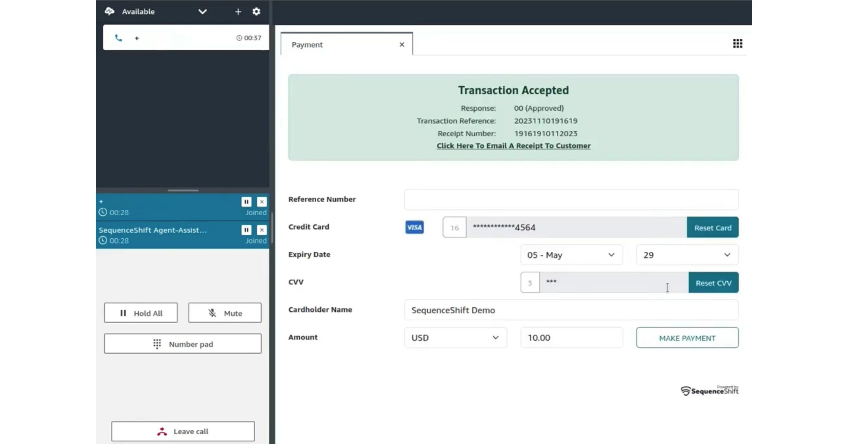Viewport: 848px width, 444px height.
Task: Switch to the Payment tab
Action: 307,44
